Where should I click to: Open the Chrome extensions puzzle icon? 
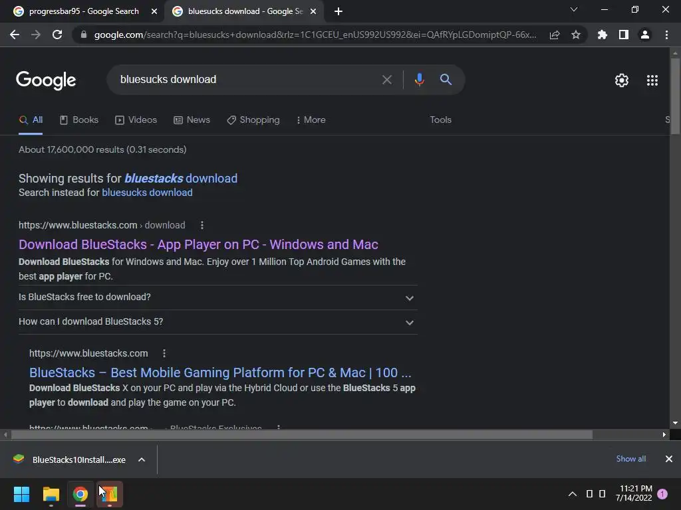(x=603, y=35)
